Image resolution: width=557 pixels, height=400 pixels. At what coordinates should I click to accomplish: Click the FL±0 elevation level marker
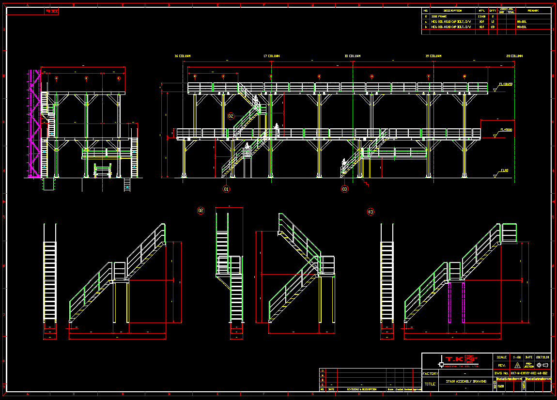pos(504,171)
